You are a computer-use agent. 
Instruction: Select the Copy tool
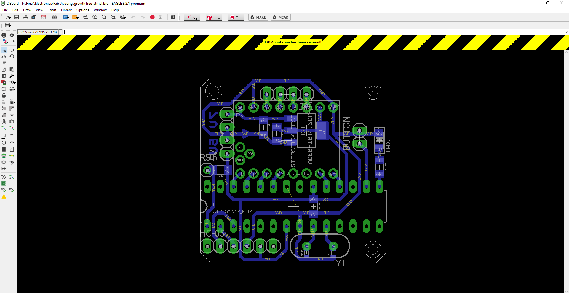tap(4, 69)
